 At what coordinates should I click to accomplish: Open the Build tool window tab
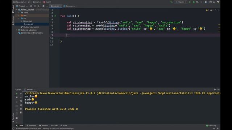64,126
